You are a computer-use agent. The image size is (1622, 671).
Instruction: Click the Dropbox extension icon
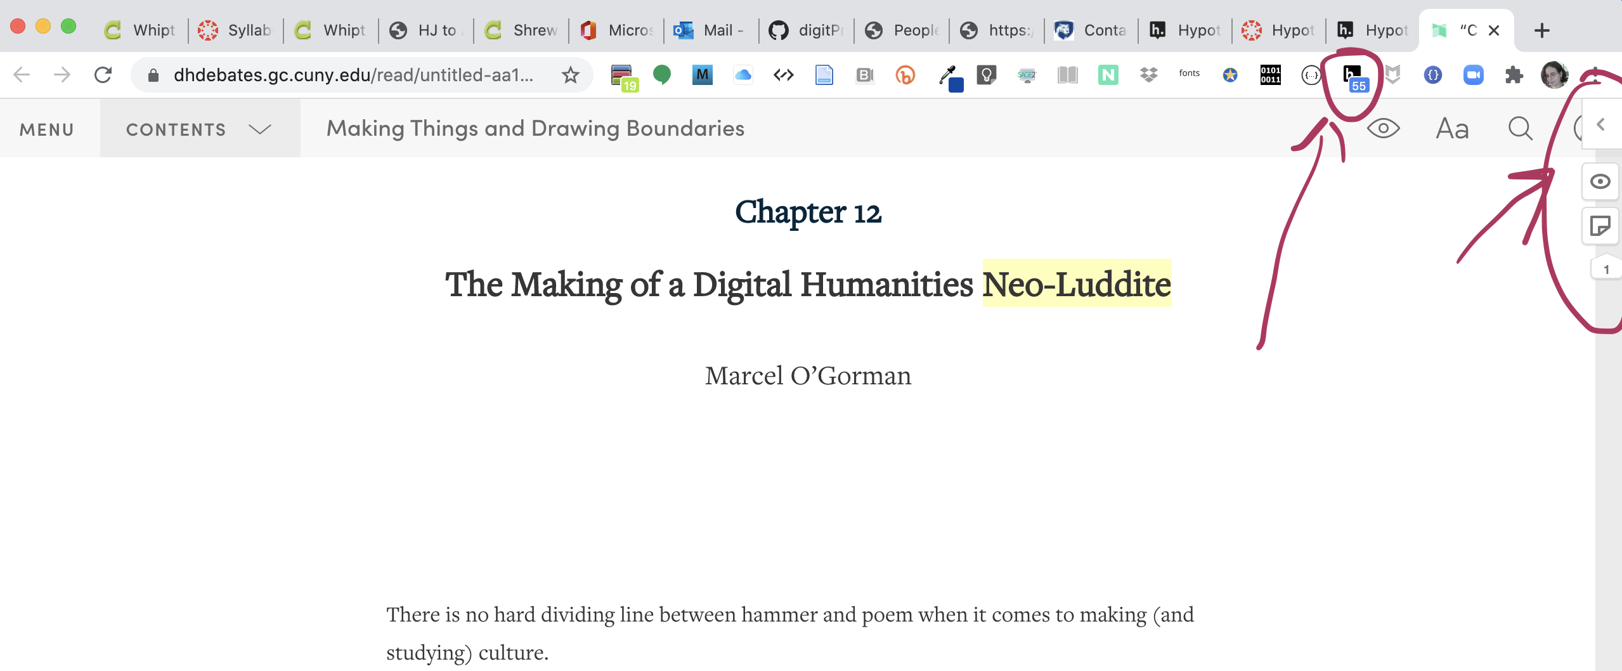[x=1148, y=75]
